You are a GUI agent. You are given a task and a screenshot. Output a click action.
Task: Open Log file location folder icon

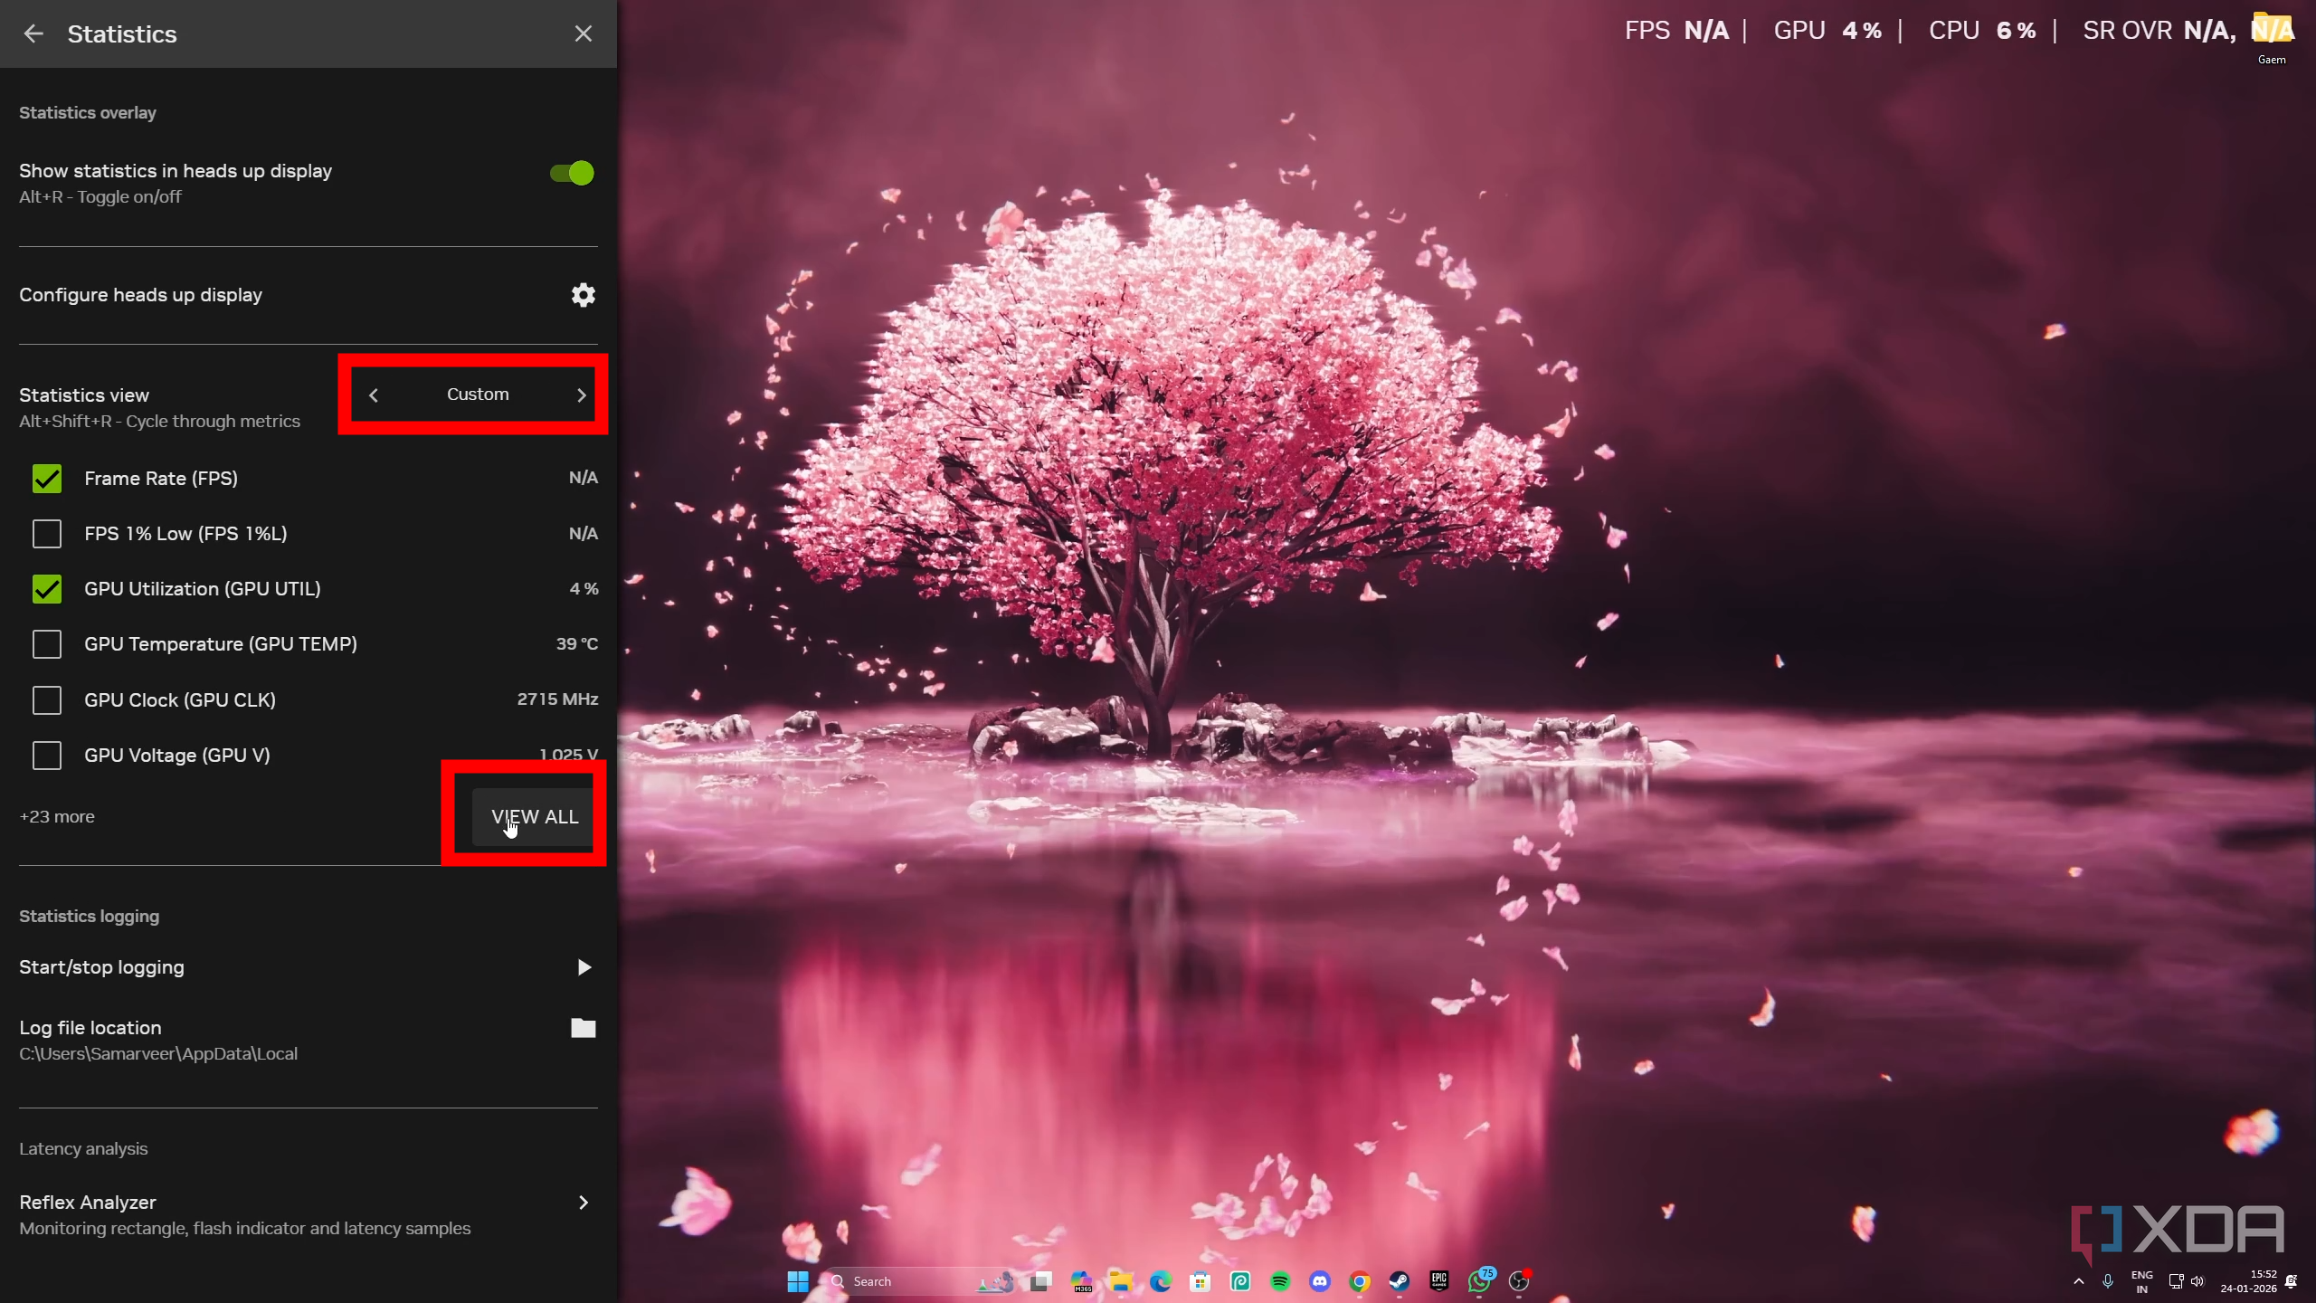[x=584, y=1028]
